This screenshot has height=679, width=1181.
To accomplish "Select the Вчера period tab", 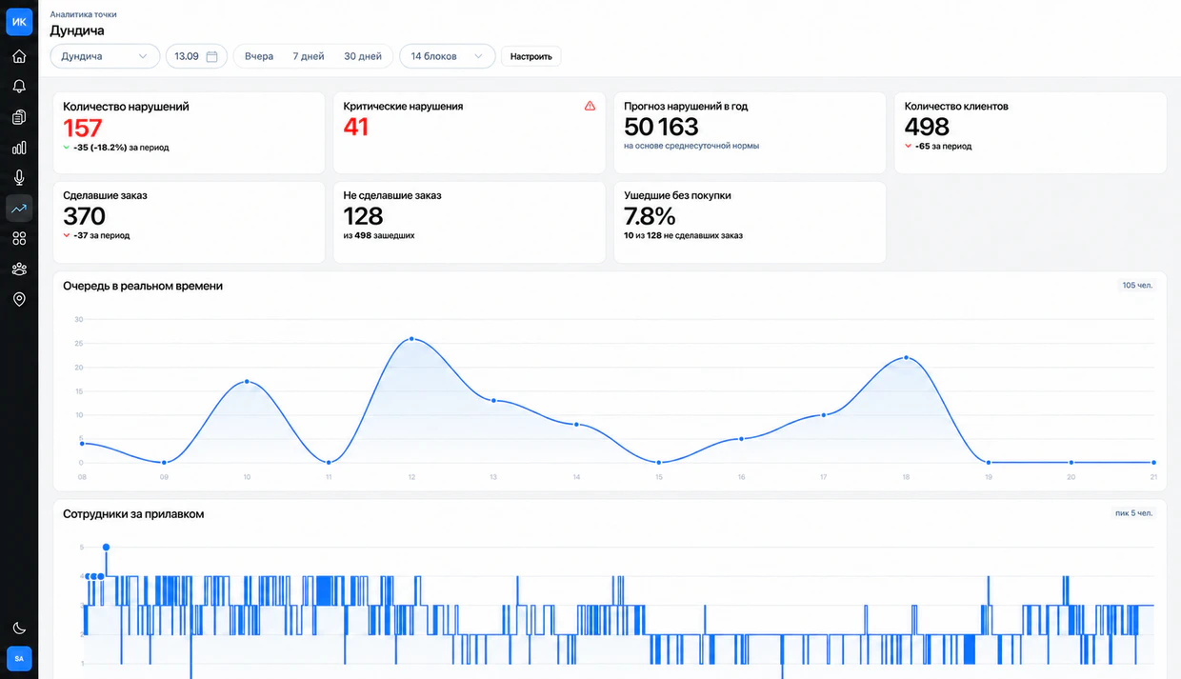I will point(259,56).
